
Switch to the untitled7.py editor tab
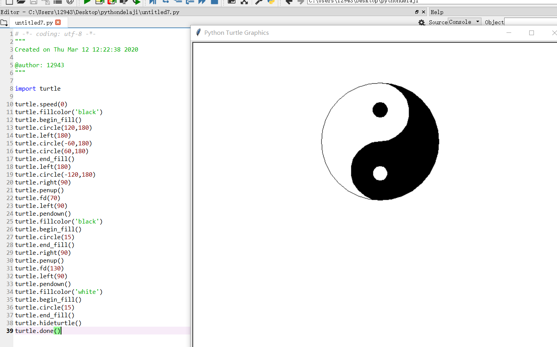tap(34, 23)
